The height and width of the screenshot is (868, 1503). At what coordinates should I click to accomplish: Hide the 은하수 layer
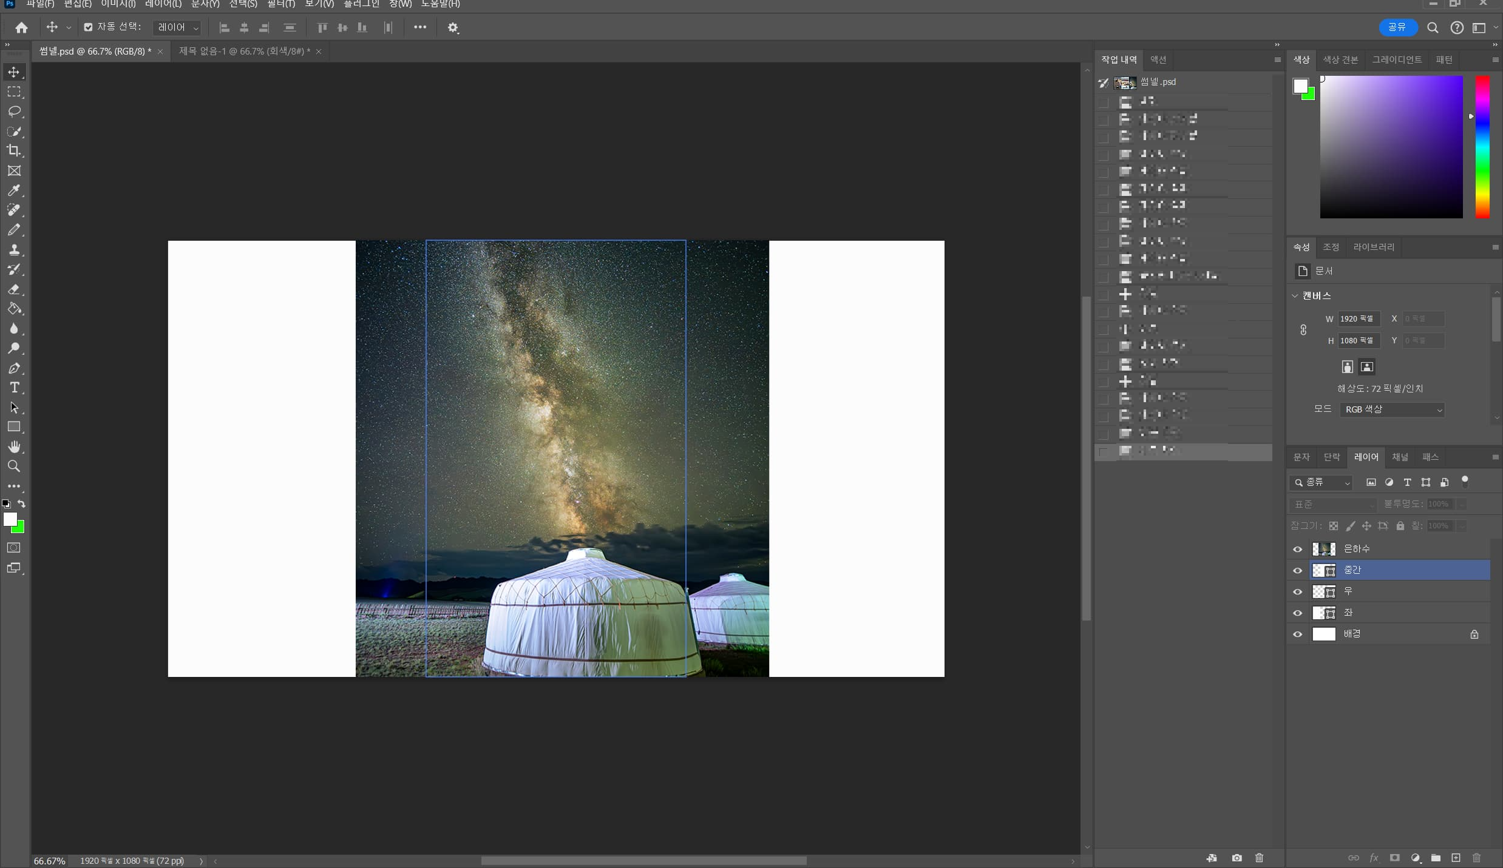coord(1297,549)
